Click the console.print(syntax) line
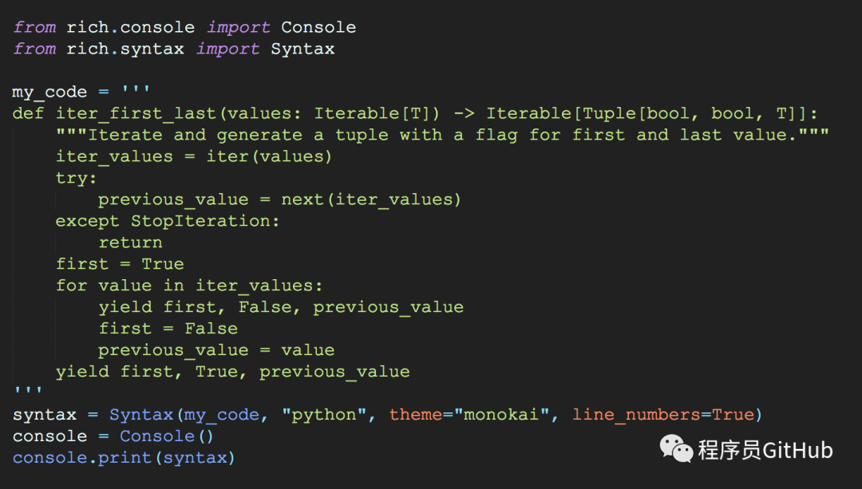Viewport: 862px width, 489px height. (x=124, y=458)
